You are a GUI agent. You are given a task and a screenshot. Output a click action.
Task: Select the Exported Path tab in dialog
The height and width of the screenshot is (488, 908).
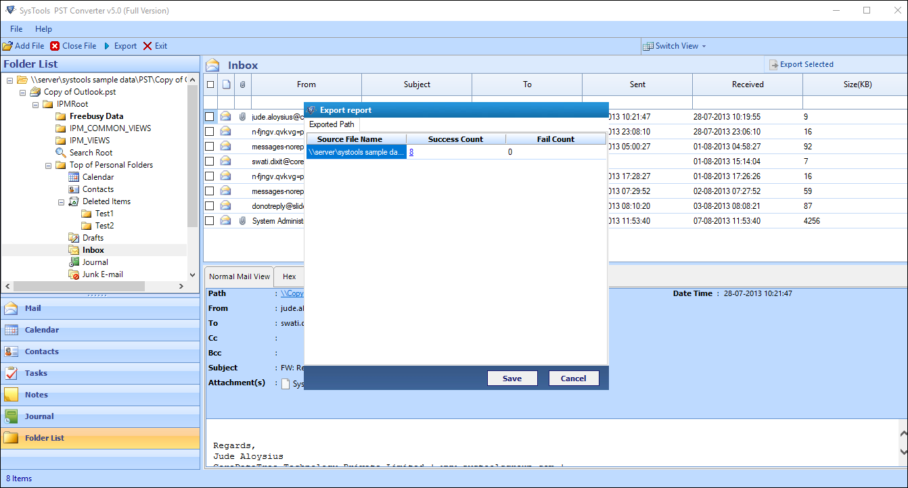[332, 124]
